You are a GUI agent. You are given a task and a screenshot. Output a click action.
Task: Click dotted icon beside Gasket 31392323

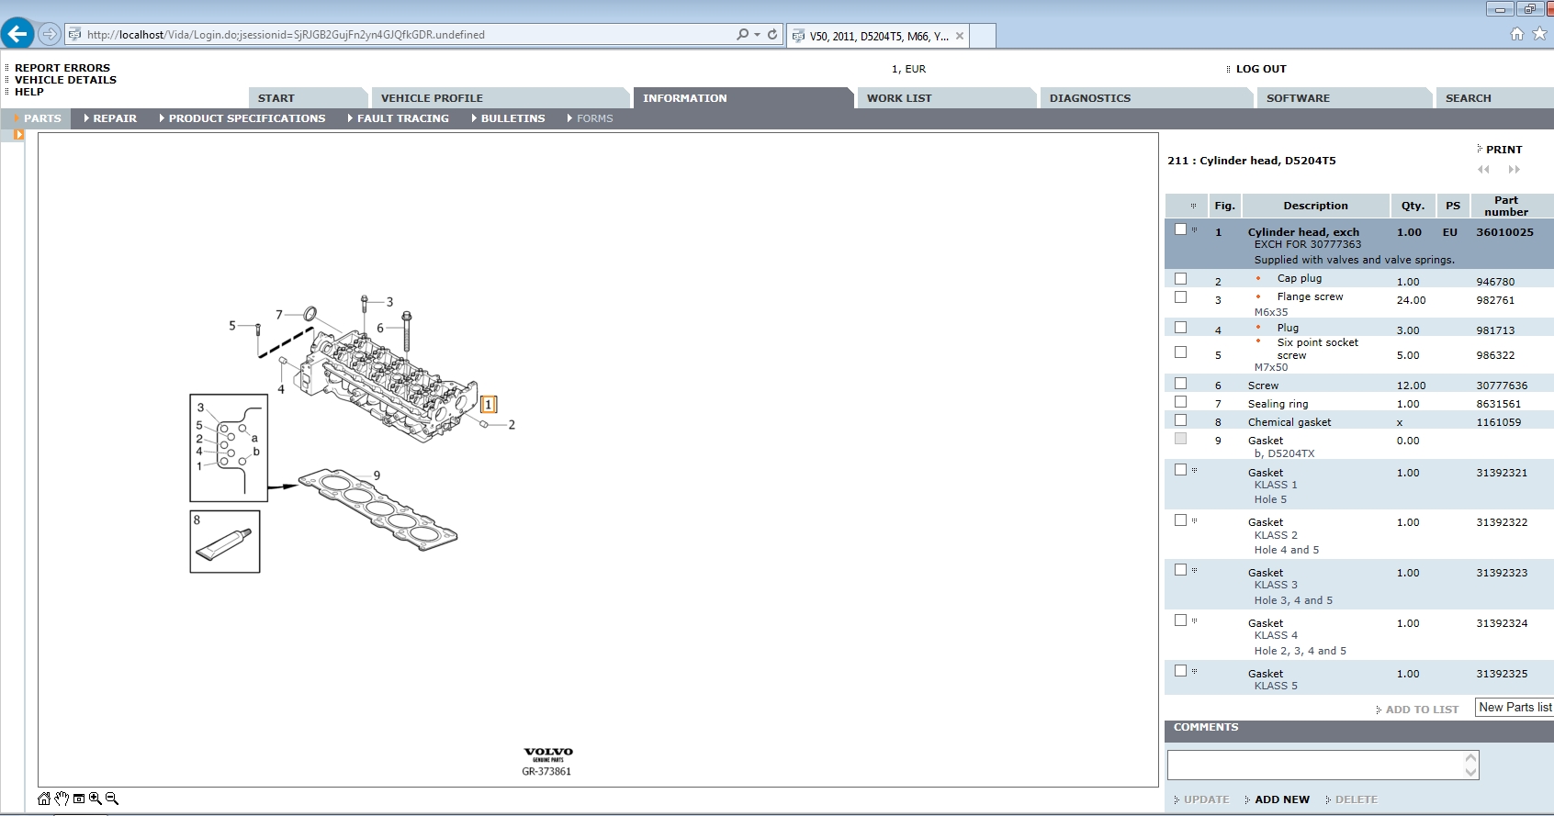point(1194,570)
